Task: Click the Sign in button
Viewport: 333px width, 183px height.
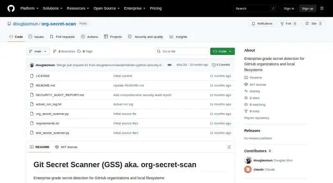Action: tap(289, 8)
